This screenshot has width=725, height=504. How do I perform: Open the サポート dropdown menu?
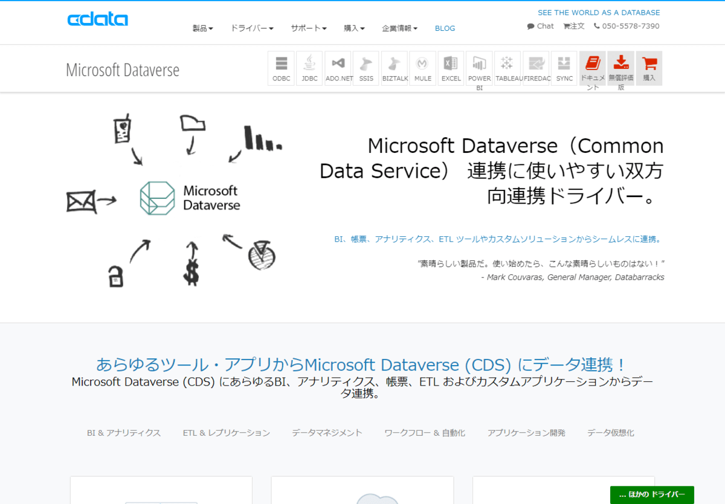(x=309, y=28)
